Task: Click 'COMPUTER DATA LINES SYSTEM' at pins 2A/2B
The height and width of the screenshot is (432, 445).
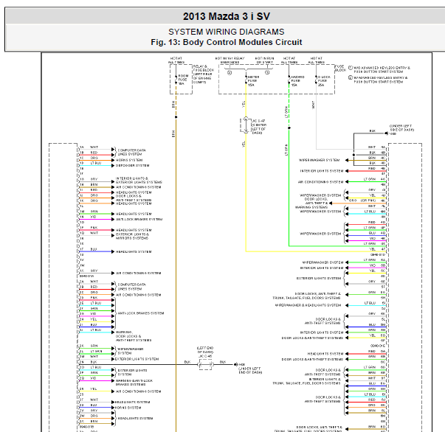Action: [131, 287]
